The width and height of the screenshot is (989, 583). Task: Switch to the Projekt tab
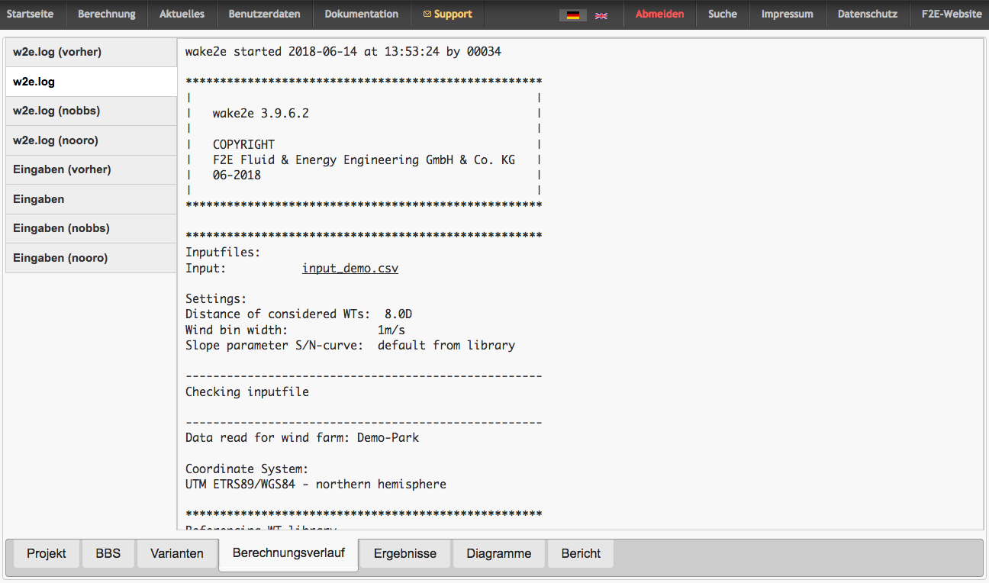tap(47, 553)
